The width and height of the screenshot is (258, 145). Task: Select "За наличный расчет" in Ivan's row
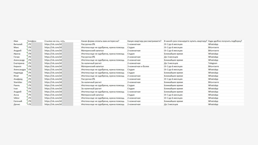click(91, 88)
